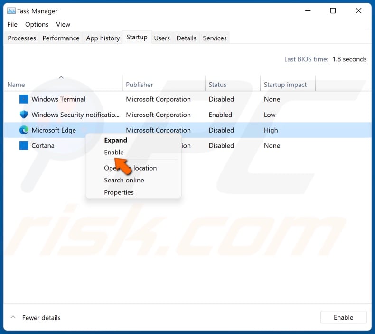The width and height of the screenshot is (375, 334).
Task: Click the Last BIOS time value
Action: pyautogui.click(x=349, y=59)
